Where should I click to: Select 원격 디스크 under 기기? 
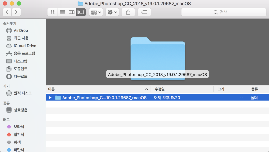click(x=23, y=93)
